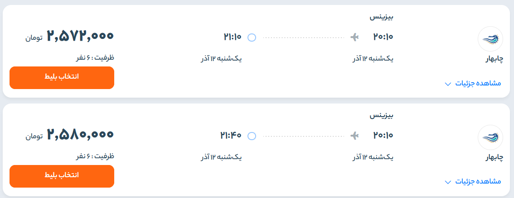Click 'ظرفیت: ۶ نفر' on the 2,572,000 toman flight
The width and height of the screenshot is (514, 198).
click(x=94, y=58)
